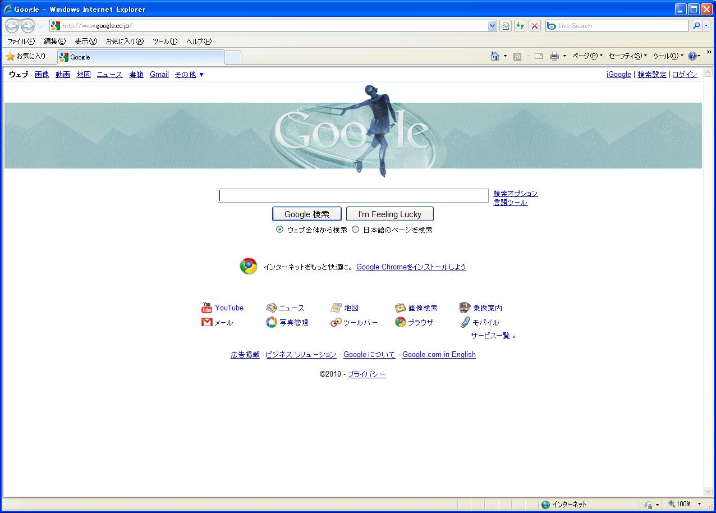The height and width of the screenshot is (513, 716).
Task: Expand the address bar history dropdown
Action: [x=493, y=26]
